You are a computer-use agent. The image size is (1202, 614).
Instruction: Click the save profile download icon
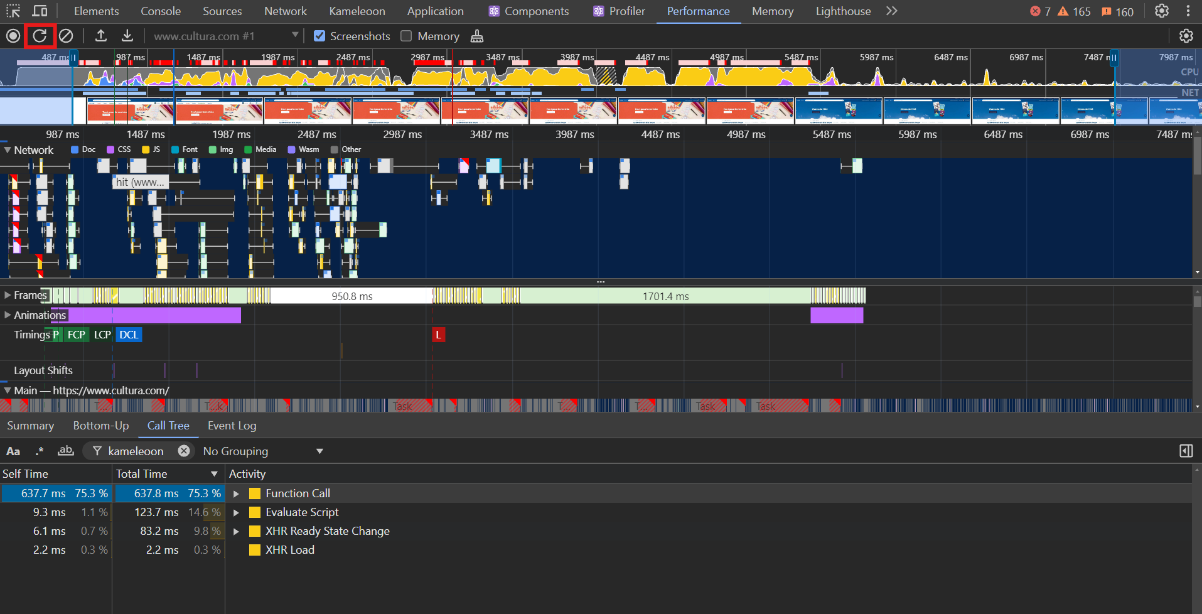click(127, 36)
